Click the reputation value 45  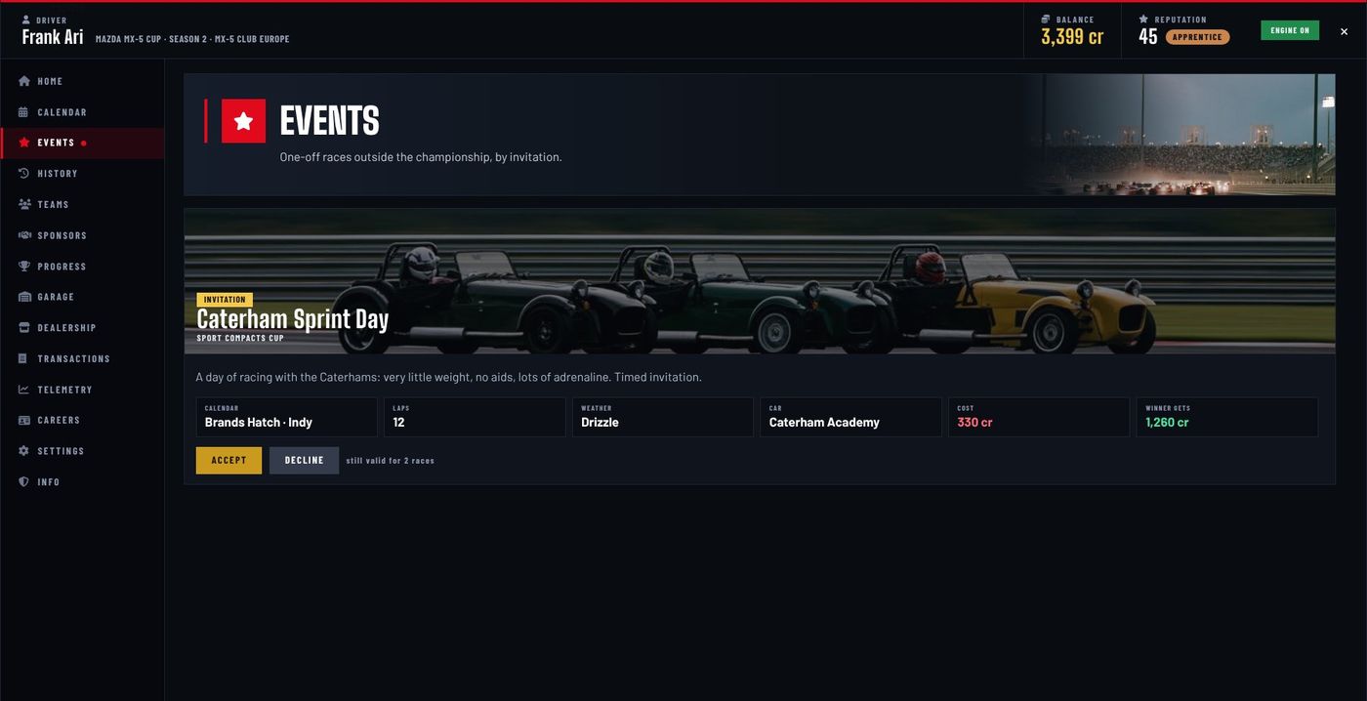1148,37
